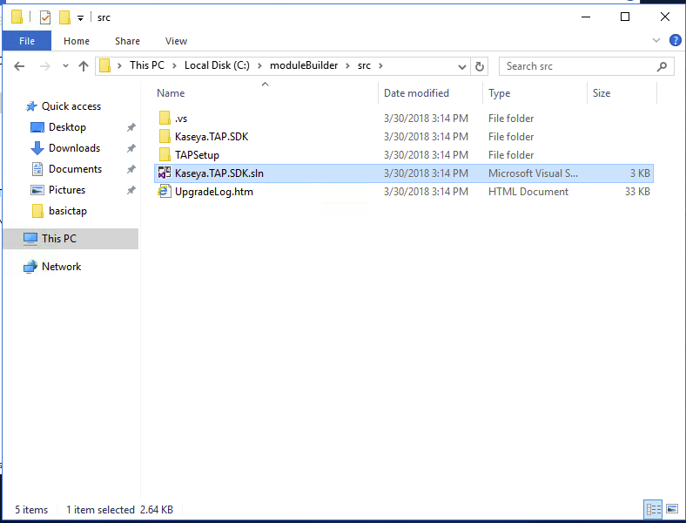Image resolution: width=686 pixels, height=523 pixels.
Task: Open the File ribbon tab
Action: 27,41
